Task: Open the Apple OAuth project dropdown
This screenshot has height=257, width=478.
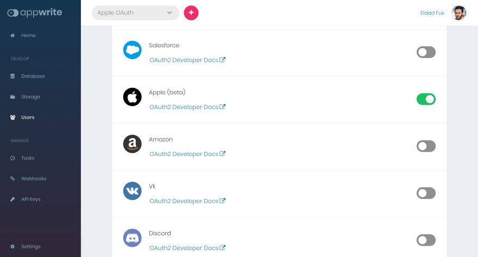Action: pyautogui.click(x=136, y=13)
